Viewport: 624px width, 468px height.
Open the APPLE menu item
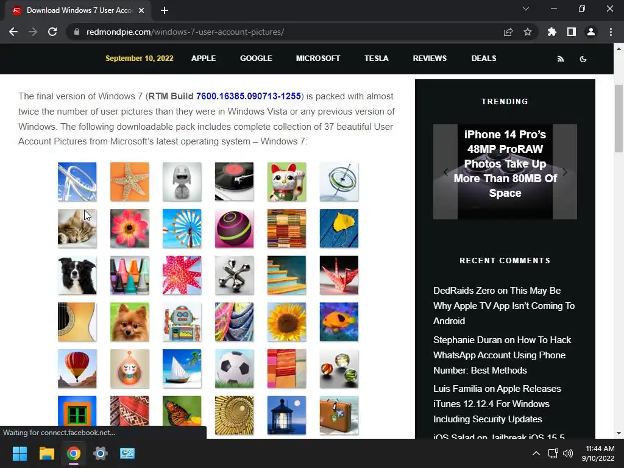point(204,58)
